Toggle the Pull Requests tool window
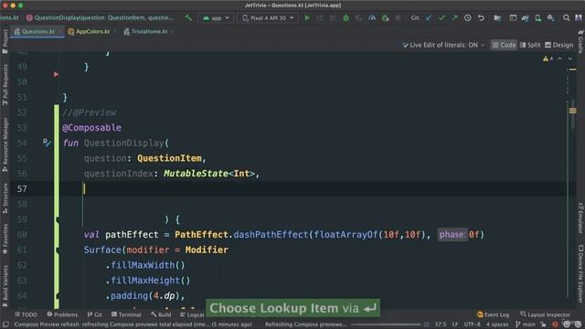Image resolution: width=585 pixels, height=329 pixels. 5,84
